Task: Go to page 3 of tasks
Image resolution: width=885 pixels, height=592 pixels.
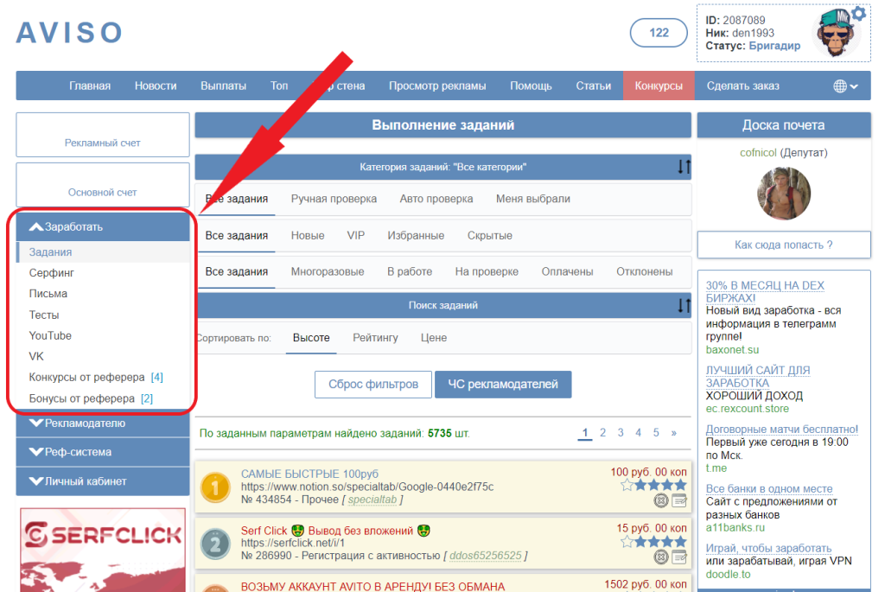Action: point(621,432)
